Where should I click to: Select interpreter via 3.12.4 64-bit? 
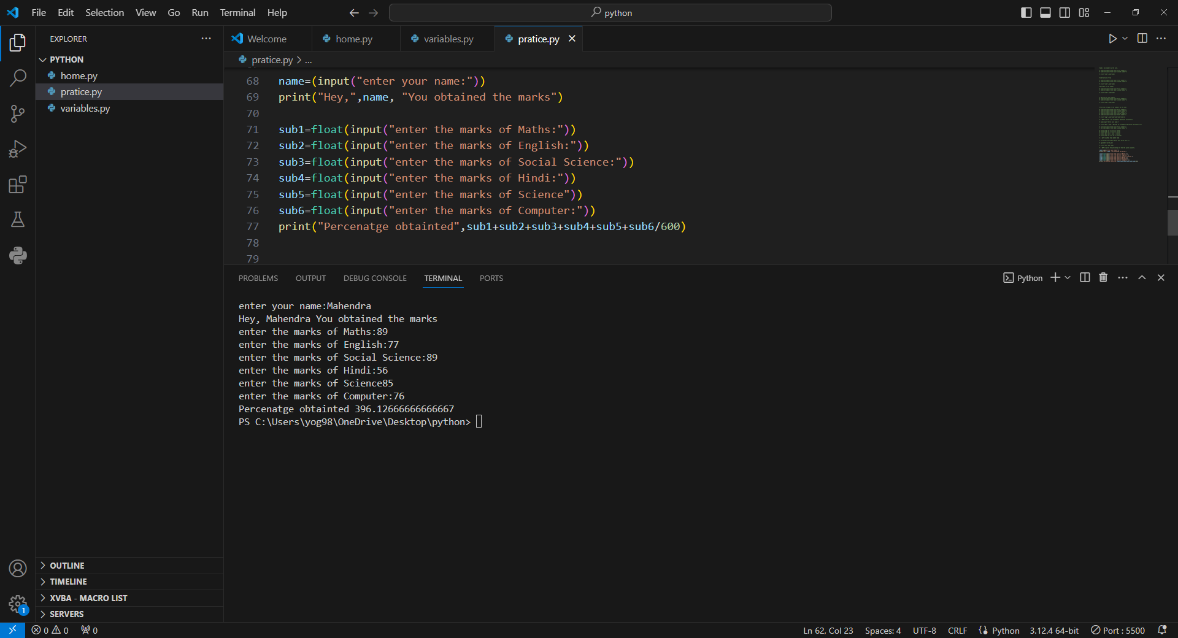1054,631
